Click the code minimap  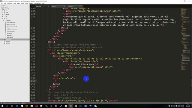[185, 39]
